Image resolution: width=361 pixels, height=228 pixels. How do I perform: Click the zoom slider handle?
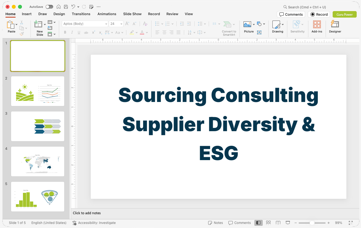tap(312, 223)
